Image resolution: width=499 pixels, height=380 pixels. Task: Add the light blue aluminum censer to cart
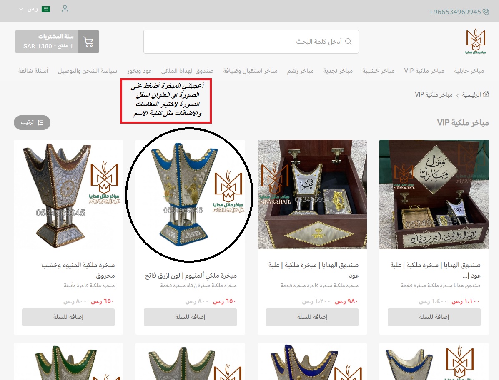click(x=190, y=317)
